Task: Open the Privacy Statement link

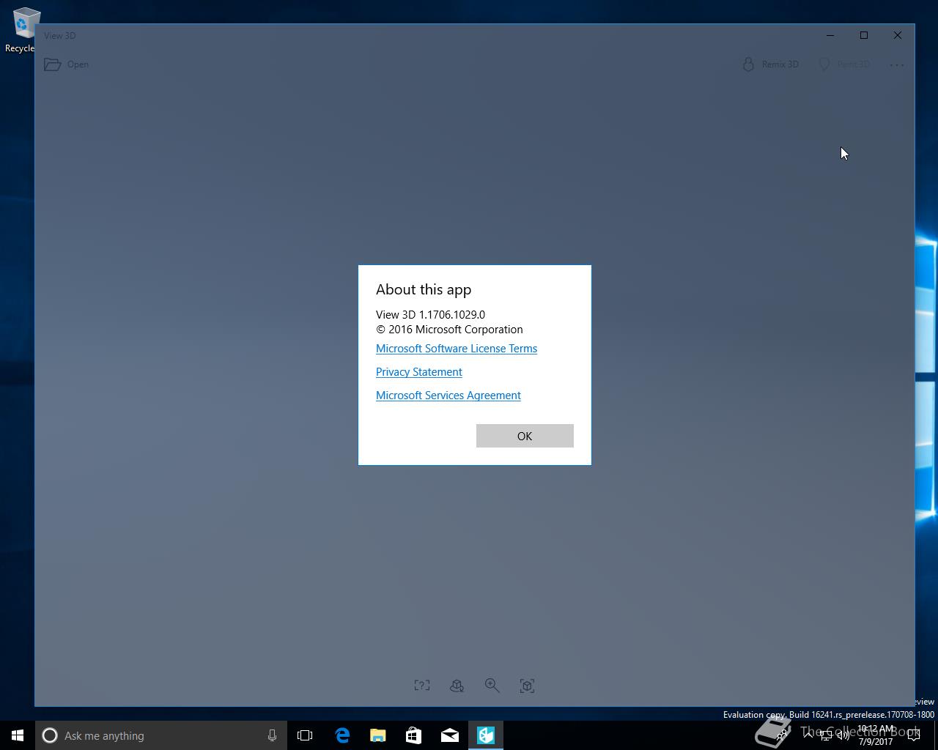Action: 419,372
